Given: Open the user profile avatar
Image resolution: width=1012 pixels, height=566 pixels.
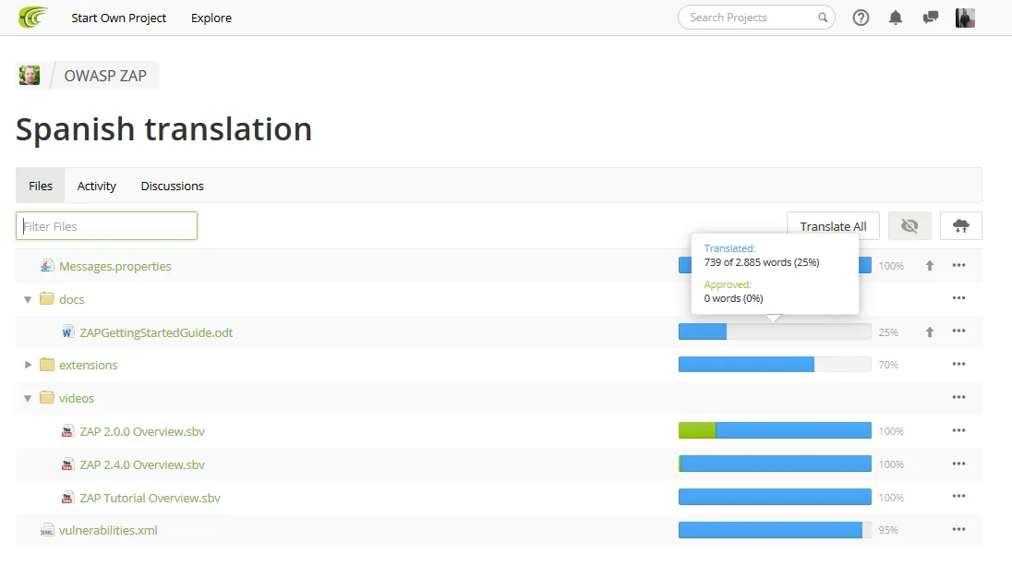Looking at the screenshot, I should [x=965, y=18].
